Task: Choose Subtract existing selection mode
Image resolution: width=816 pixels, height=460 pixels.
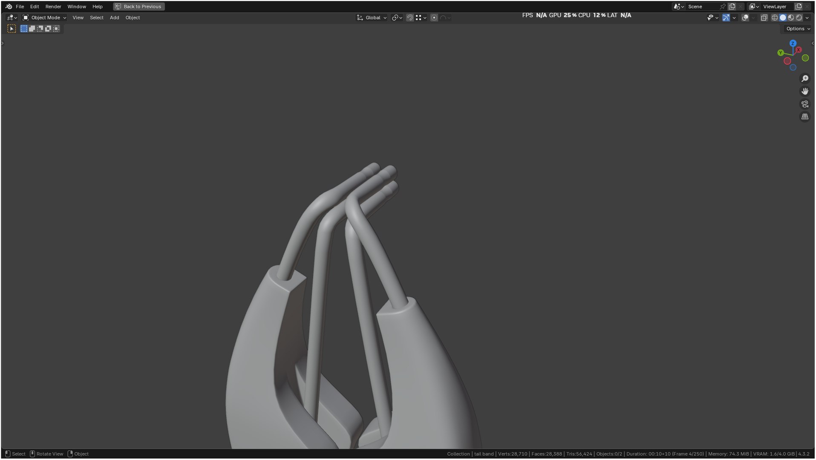Action: click(40, 29)
